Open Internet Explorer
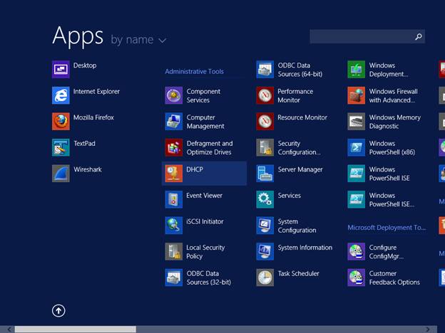 pos(86,95)
